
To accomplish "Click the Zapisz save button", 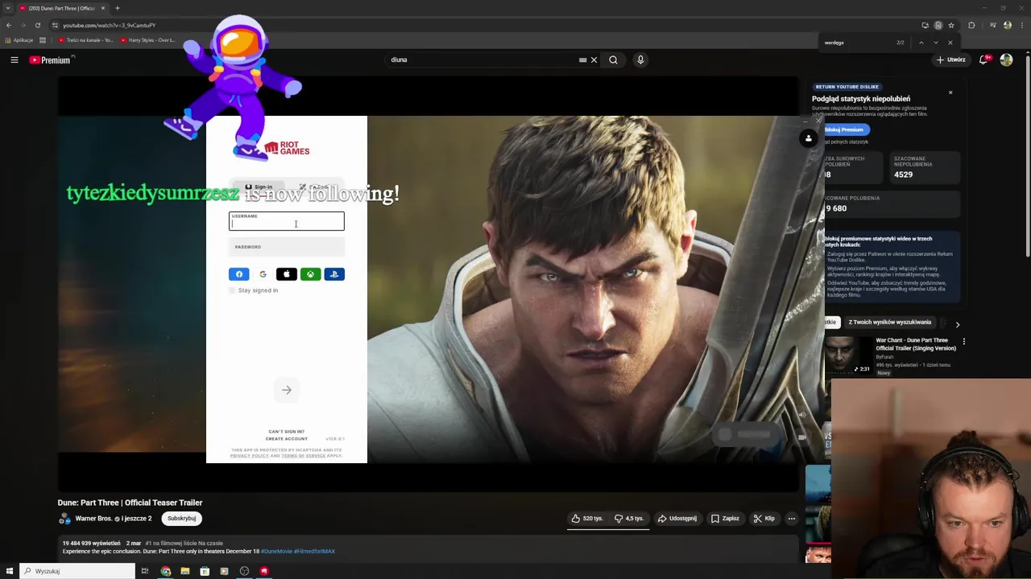I will tap(724, 519).
